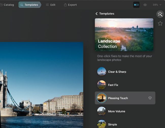Go back using the Templates chevron

click(x=96, y=14)
